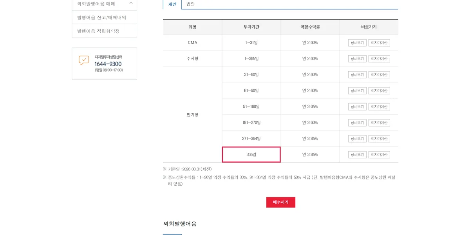The height and width of the screenshot is (235, 470).
Task: Select the 유형 column header
Action: [193, 27]
